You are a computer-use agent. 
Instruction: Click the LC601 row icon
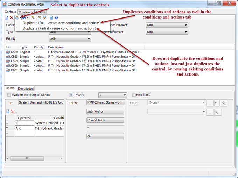coord(7,70)
